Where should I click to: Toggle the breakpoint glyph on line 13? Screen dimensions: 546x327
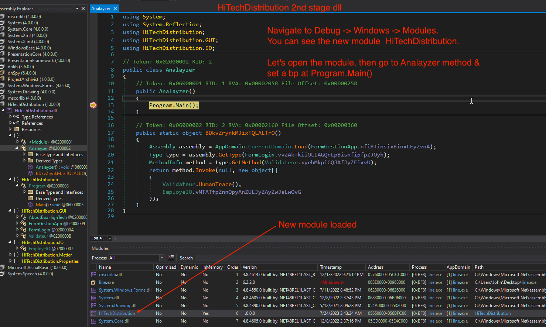pos(93,105)
